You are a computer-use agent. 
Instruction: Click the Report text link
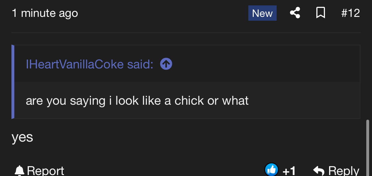(45, 171)
